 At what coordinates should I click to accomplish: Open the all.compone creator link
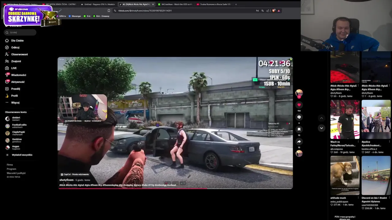tap(337, 149)
